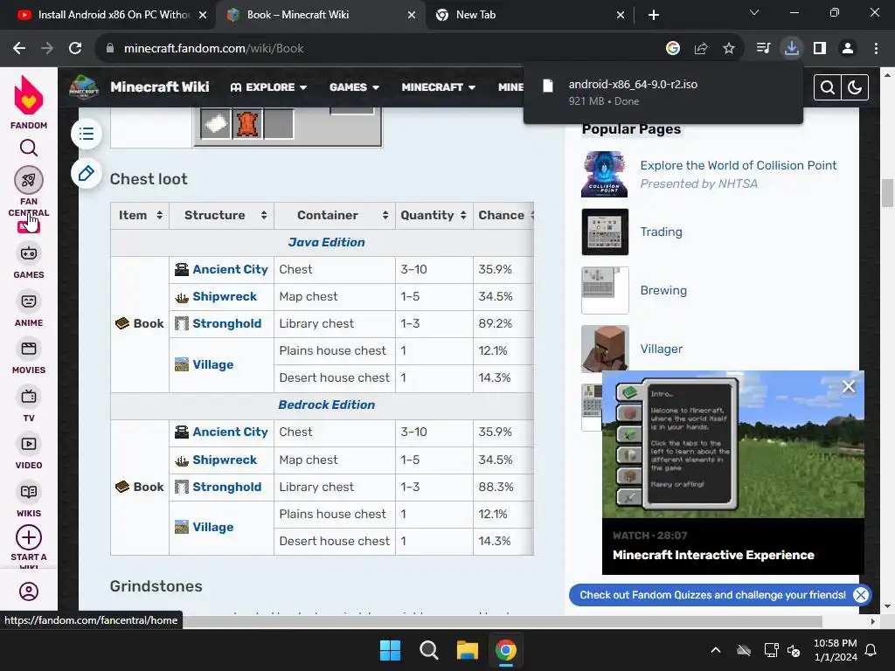
Task: Open Trading popular page link
Action: pos(661,232)
